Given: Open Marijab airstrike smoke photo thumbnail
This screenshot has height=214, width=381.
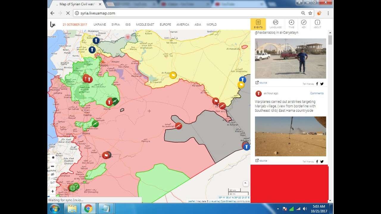Looking at the screenshot, I should pyautogui.click(x=291, y=136).
